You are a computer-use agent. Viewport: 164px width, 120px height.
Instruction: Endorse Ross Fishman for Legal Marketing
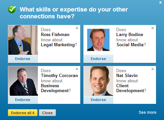(x=23, y=59)
